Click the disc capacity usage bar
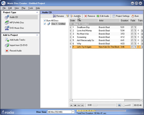 click(x=101, y=111)
